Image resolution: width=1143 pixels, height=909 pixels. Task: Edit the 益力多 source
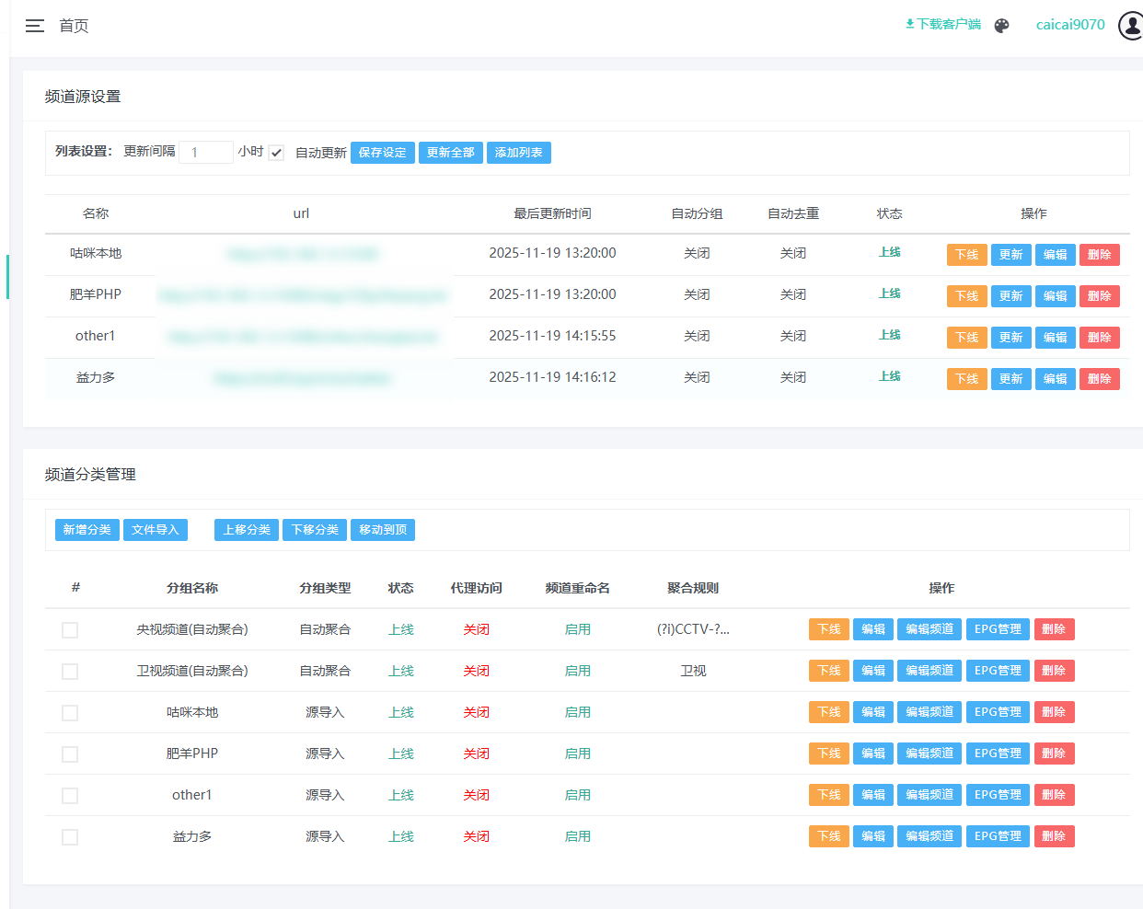[1056, 379]
